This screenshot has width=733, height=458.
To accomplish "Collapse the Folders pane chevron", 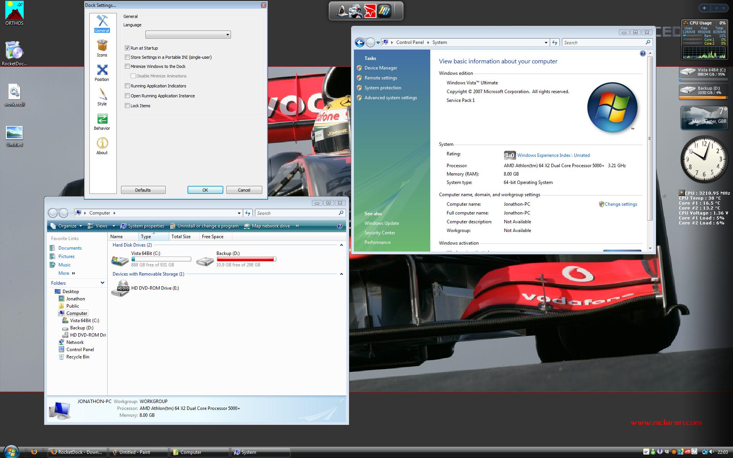I will 102,283.
